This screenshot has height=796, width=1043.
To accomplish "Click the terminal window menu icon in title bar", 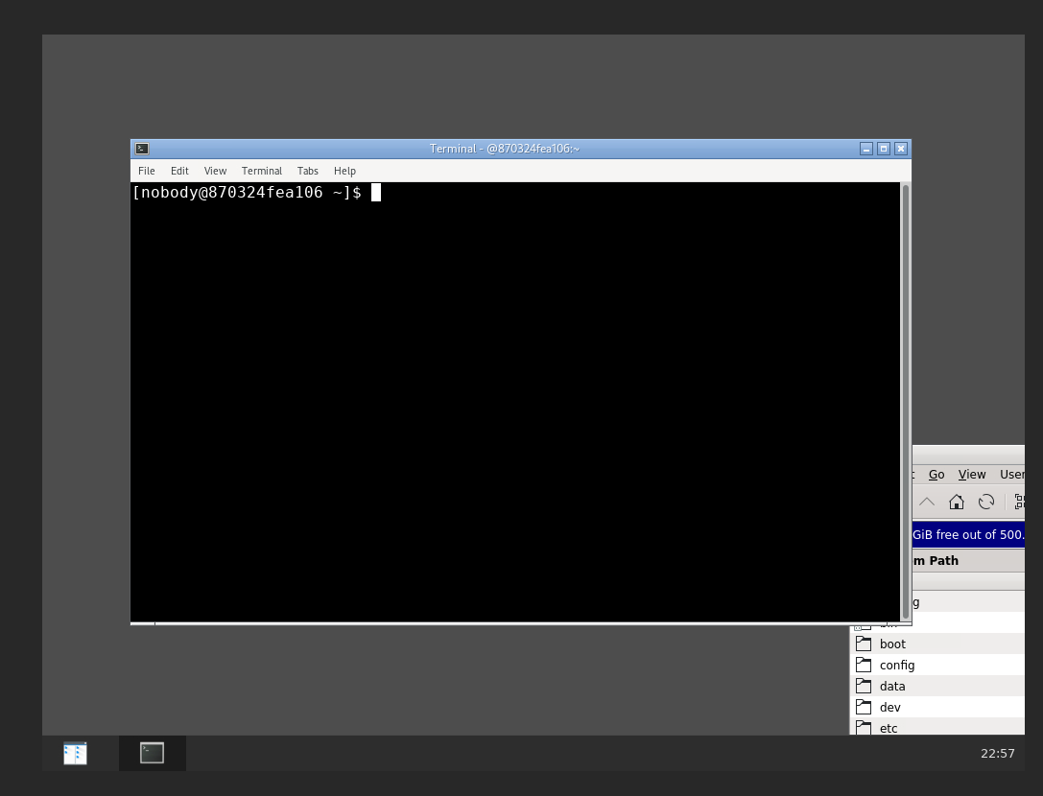I will (x=142, y=149).
